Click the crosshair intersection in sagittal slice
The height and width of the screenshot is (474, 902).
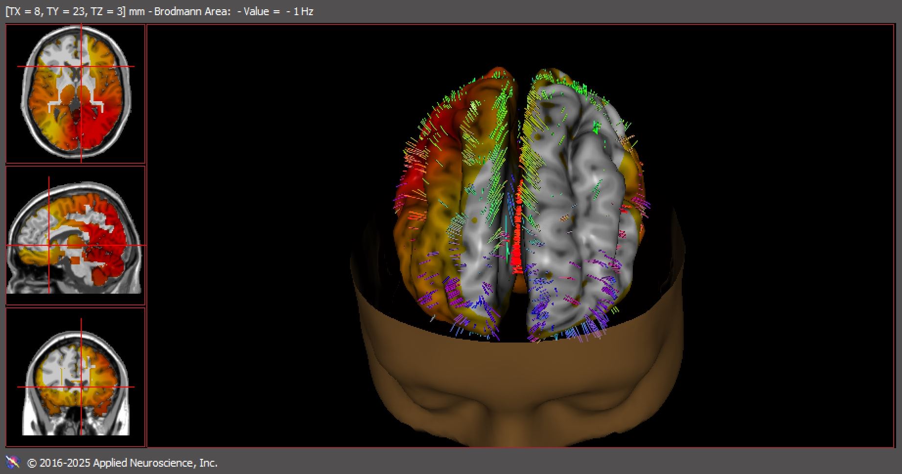49,245
